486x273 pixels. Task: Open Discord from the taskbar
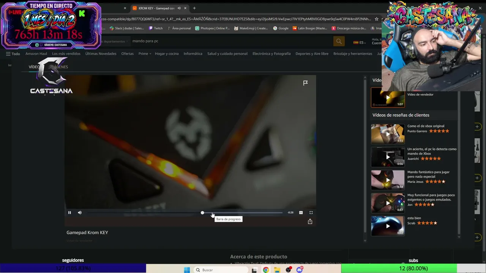pos(300,270)
